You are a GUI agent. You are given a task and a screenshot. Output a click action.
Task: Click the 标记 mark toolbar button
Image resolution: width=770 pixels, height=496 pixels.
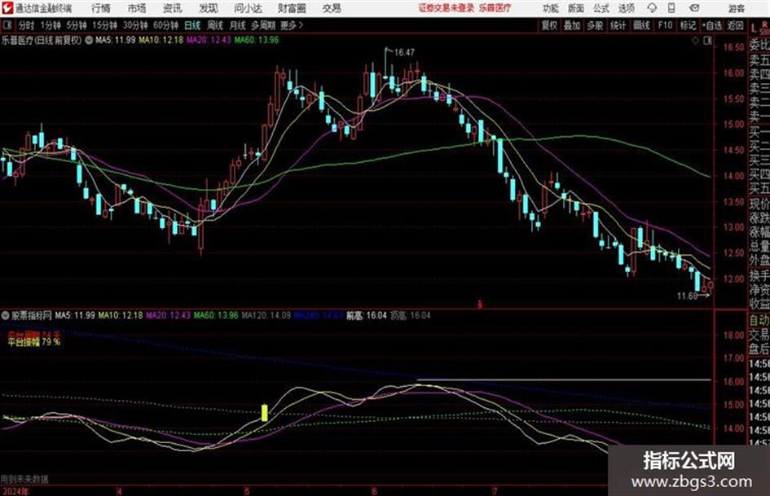point(688,25)
